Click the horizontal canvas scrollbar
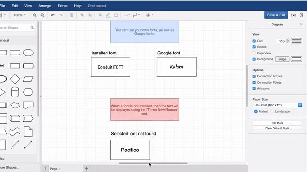The width and height of the screenshot is (307, 172). [x=153, y=163]
